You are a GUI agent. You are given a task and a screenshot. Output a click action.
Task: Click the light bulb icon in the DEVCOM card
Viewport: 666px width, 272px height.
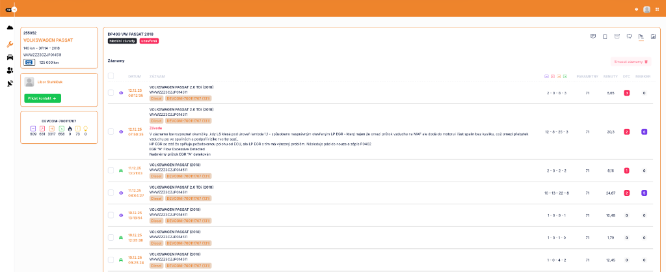click(x=85, y=128)
